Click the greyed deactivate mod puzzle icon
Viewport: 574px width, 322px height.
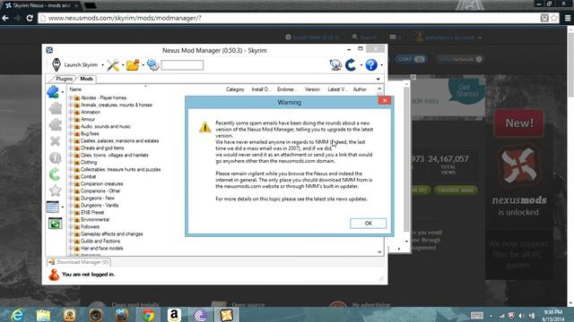56,124
